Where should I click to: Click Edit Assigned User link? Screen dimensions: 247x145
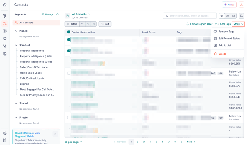pyautogui.click(x=199, y=24)
